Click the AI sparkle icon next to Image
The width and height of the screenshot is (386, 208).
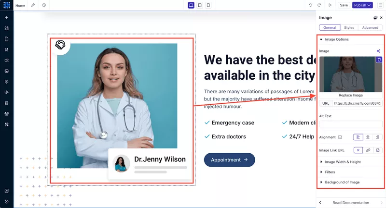(x=379, y=51)
